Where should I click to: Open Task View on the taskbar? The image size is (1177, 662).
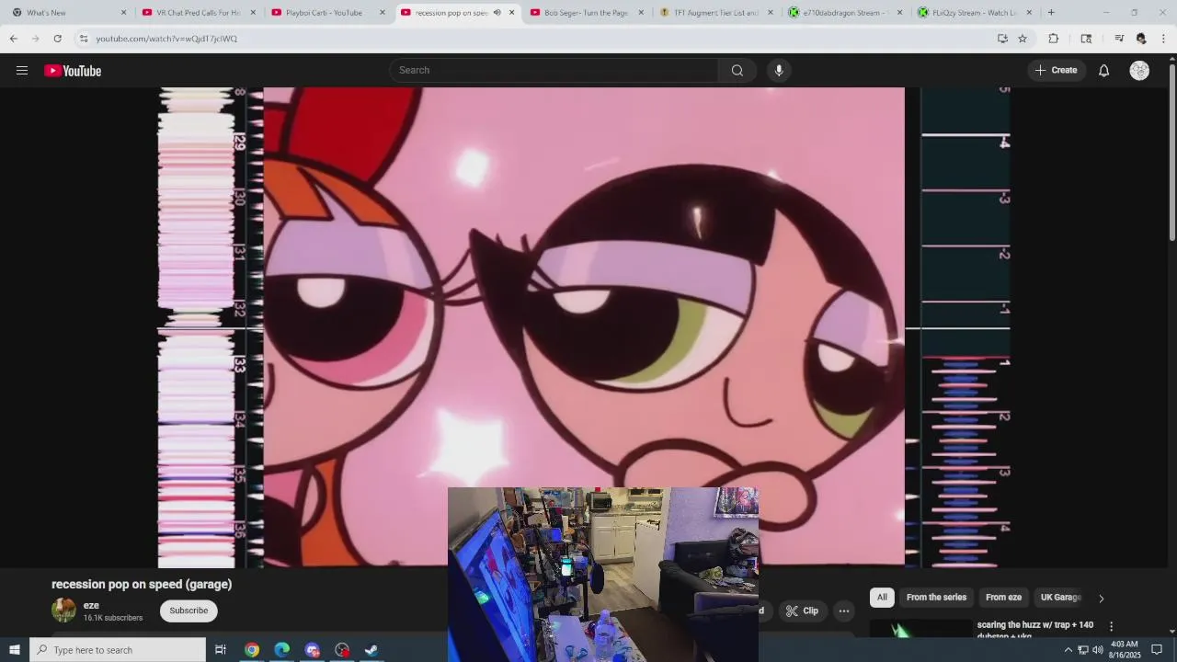coord(221,650)
